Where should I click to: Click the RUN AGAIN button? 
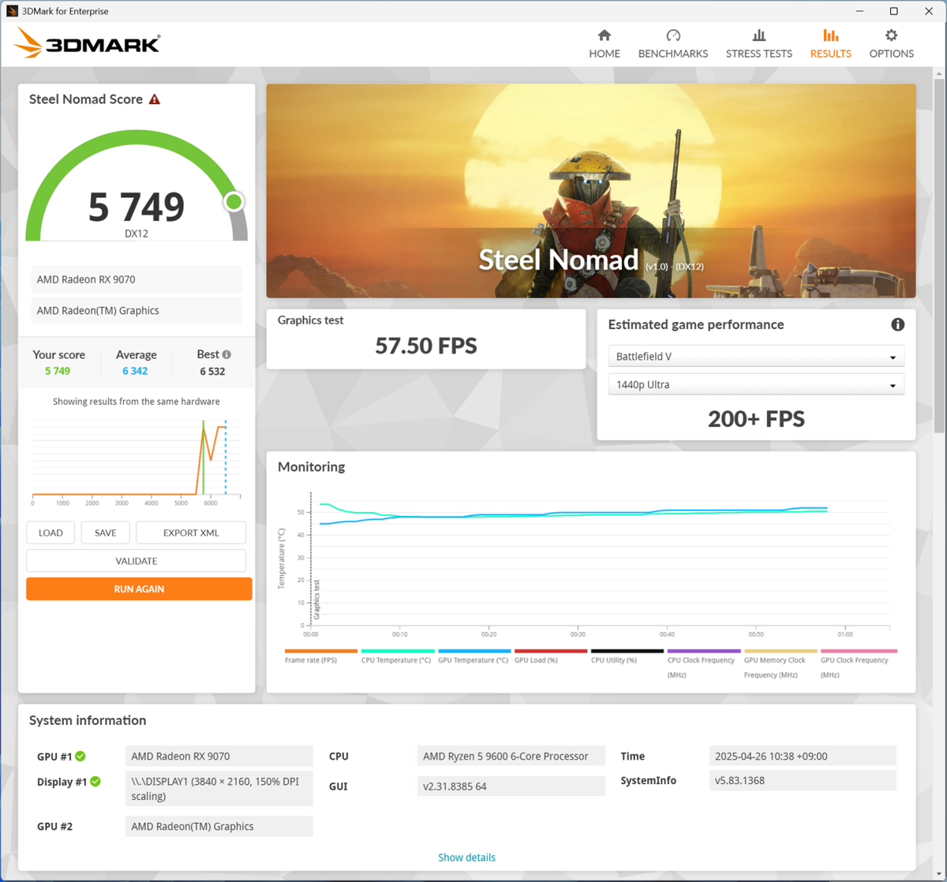139,589
